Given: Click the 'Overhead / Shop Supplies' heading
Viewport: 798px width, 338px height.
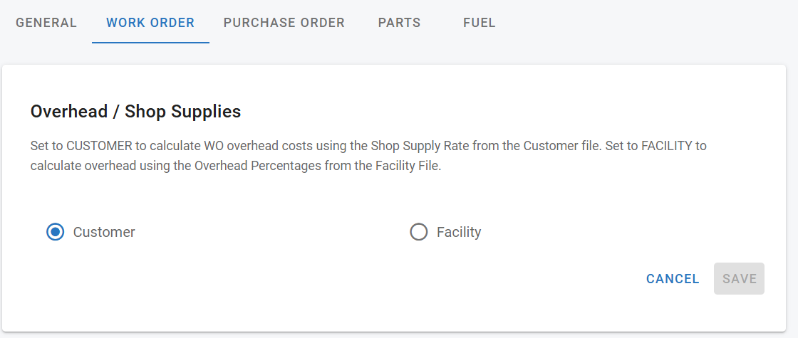Looking at the screenshot, I should point(135,112).
